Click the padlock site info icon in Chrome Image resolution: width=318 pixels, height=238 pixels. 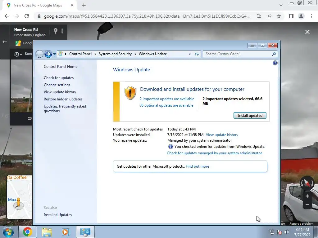39,16
